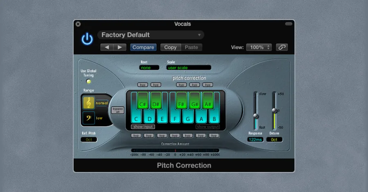This screenshot has width=368, height=192.
Task: Click the 'normal' range label
Action: pos(102,103)
